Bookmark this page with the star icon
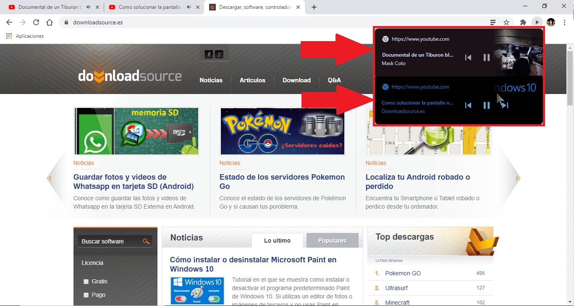Screen dimensions: 574x306 [x=506, y=22]
